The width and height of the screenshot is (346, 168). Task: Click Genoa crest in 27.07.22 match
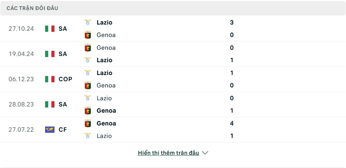click(x=87, y=123)
